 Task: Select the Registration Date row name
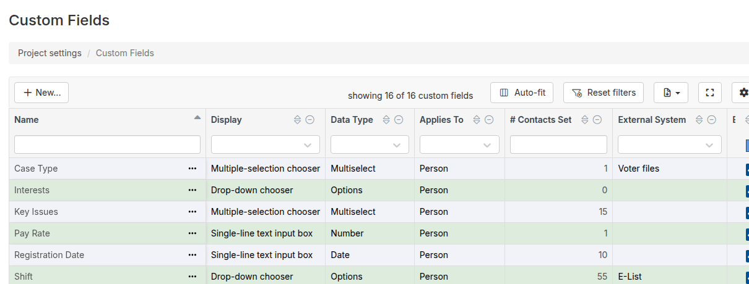pos(49,255)
